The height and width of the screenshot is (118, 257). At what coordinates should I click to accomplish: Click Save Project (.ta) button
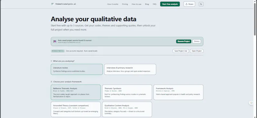pos(181,51)
